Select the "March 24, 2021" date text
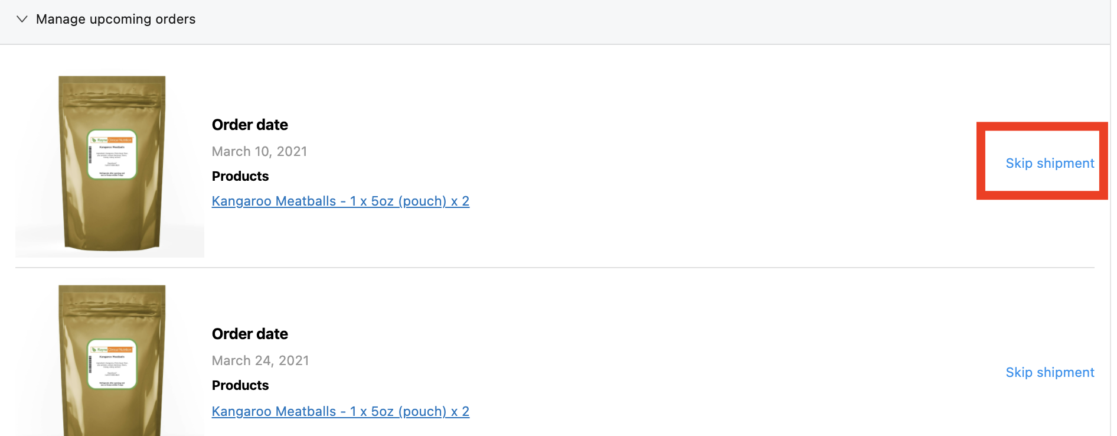This screenshot has height=436, width=1117. point(260,360)
